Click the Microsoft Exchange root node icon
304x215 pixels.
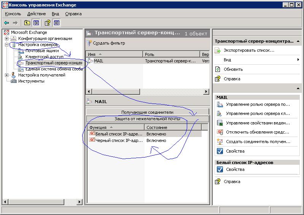pyautogui.click(x=6, y=32)
